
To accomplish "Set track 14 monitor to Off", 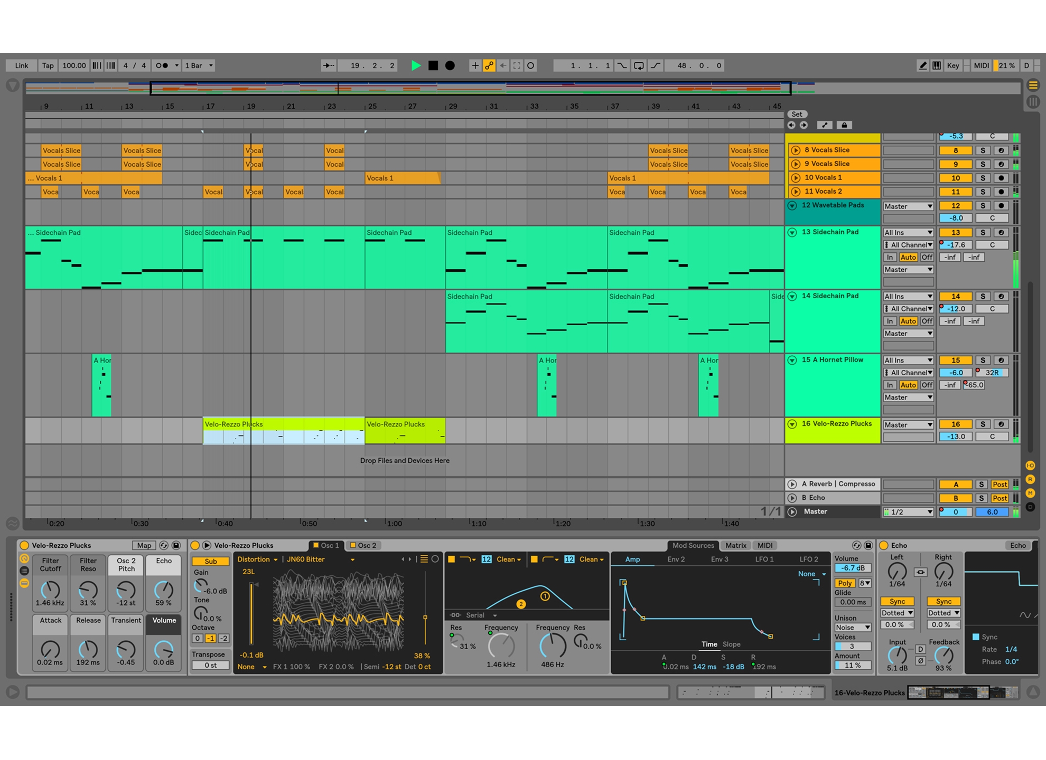I will pos(927,321).
